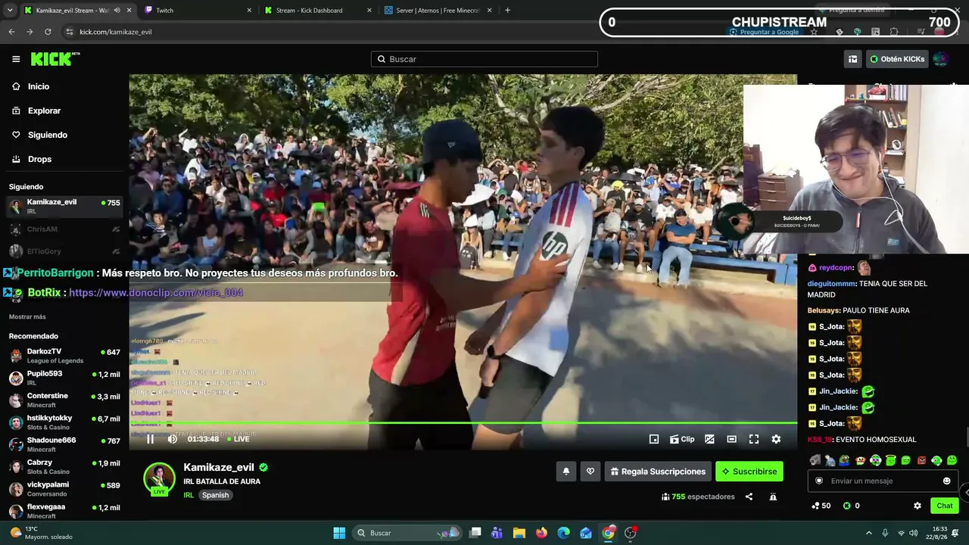Reload the current page
969x545 pixels.
point(48,32)
